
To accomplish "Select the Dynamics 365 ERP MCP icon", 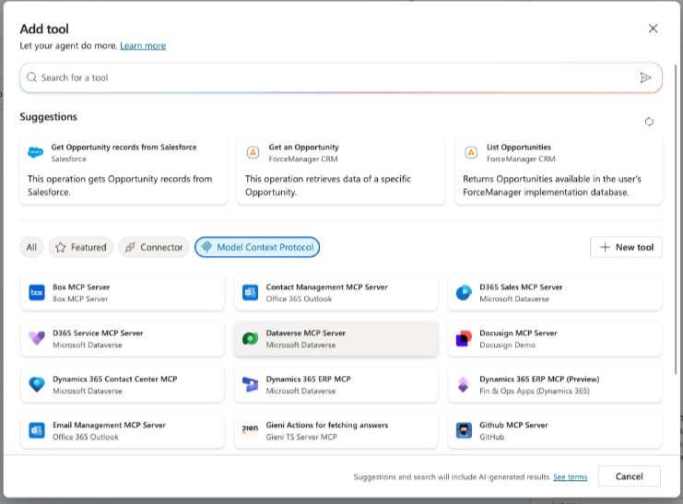I will click(x=250, y=384).
